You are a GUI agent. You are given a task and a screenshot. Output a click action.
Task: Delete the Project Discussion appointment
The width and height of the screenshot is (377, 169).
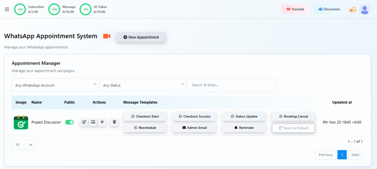point(114,122)
